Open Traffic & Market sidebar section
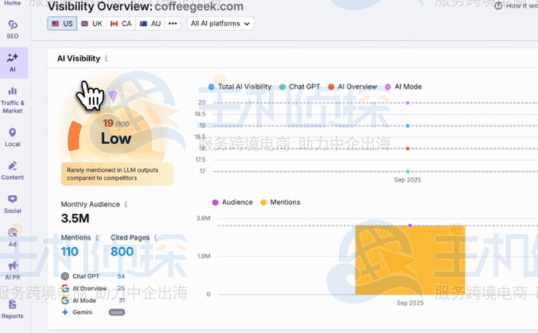 [x=13, y=100]
